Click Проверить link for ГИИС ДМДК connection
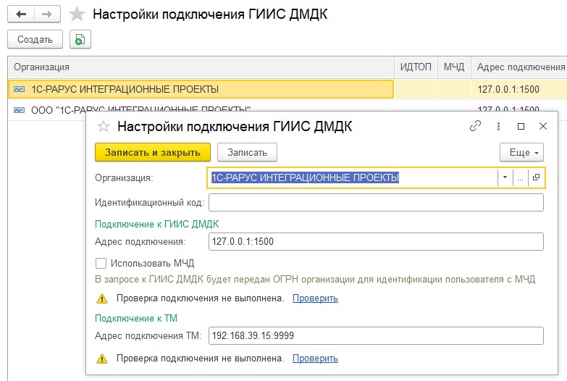Image resolution: width=567 pixels, height=381 pixels. point(315,298)
